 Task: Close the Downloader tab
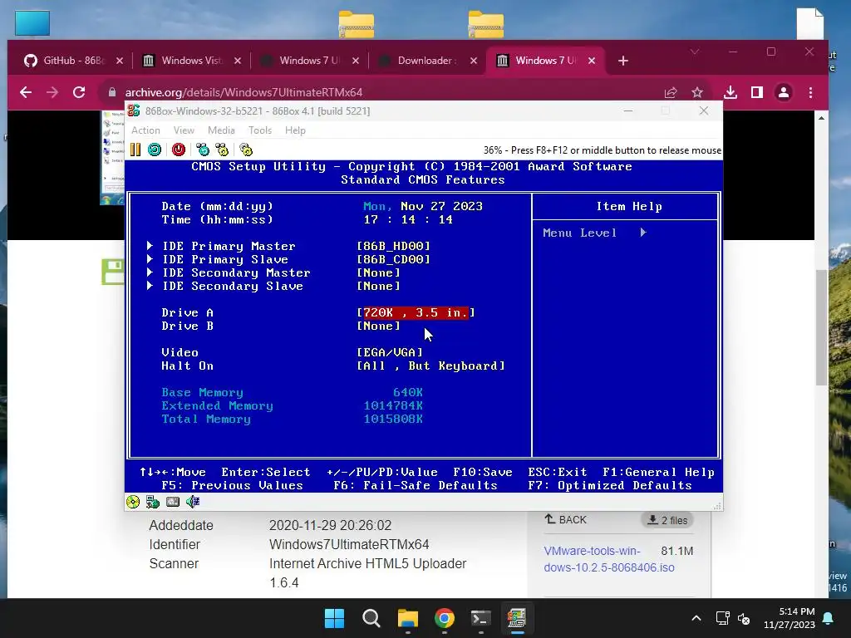tap(474, 61)
